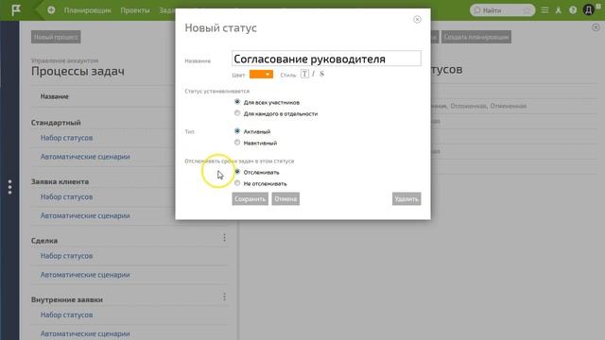The image size is (605, 340).
Task: Click the Стандартный process heading
Action: 56,123
